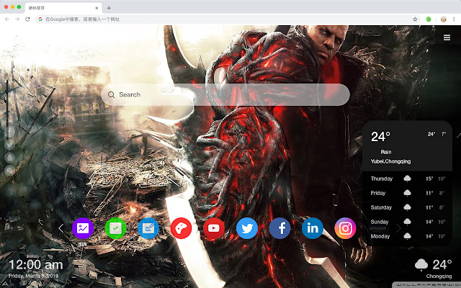Click the faded Twitter share icon in left sidebar
The width and height of the screenshot is (461, 288).
click(x=9, y=144)
